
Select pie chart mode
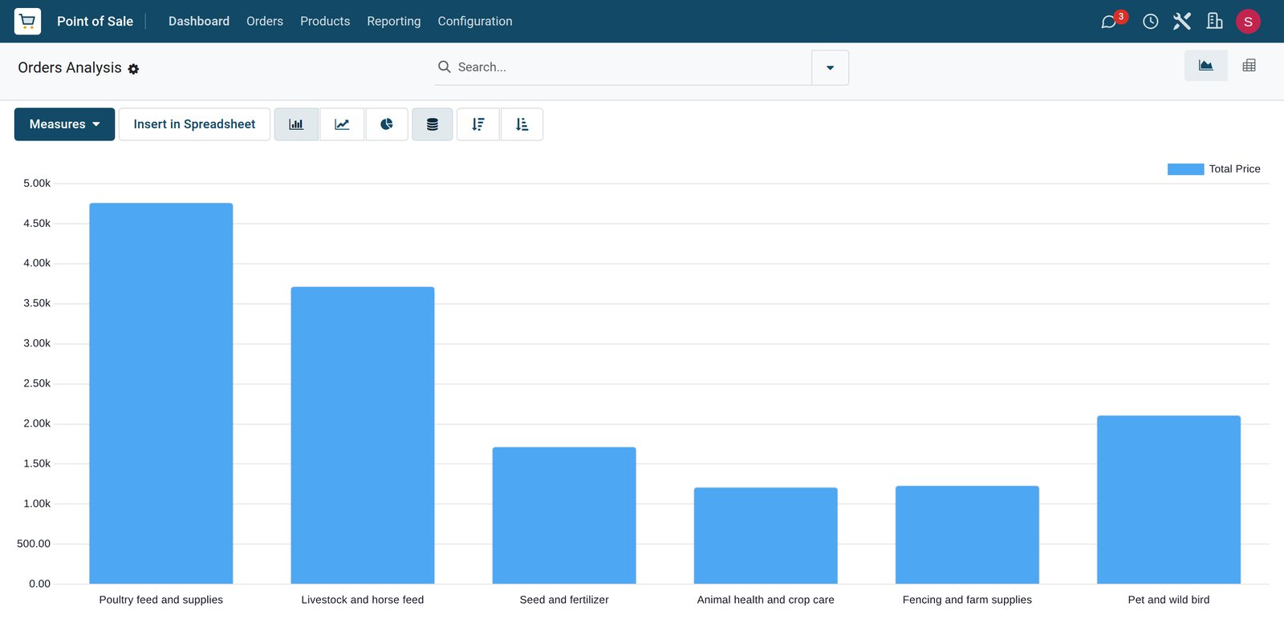387,124
